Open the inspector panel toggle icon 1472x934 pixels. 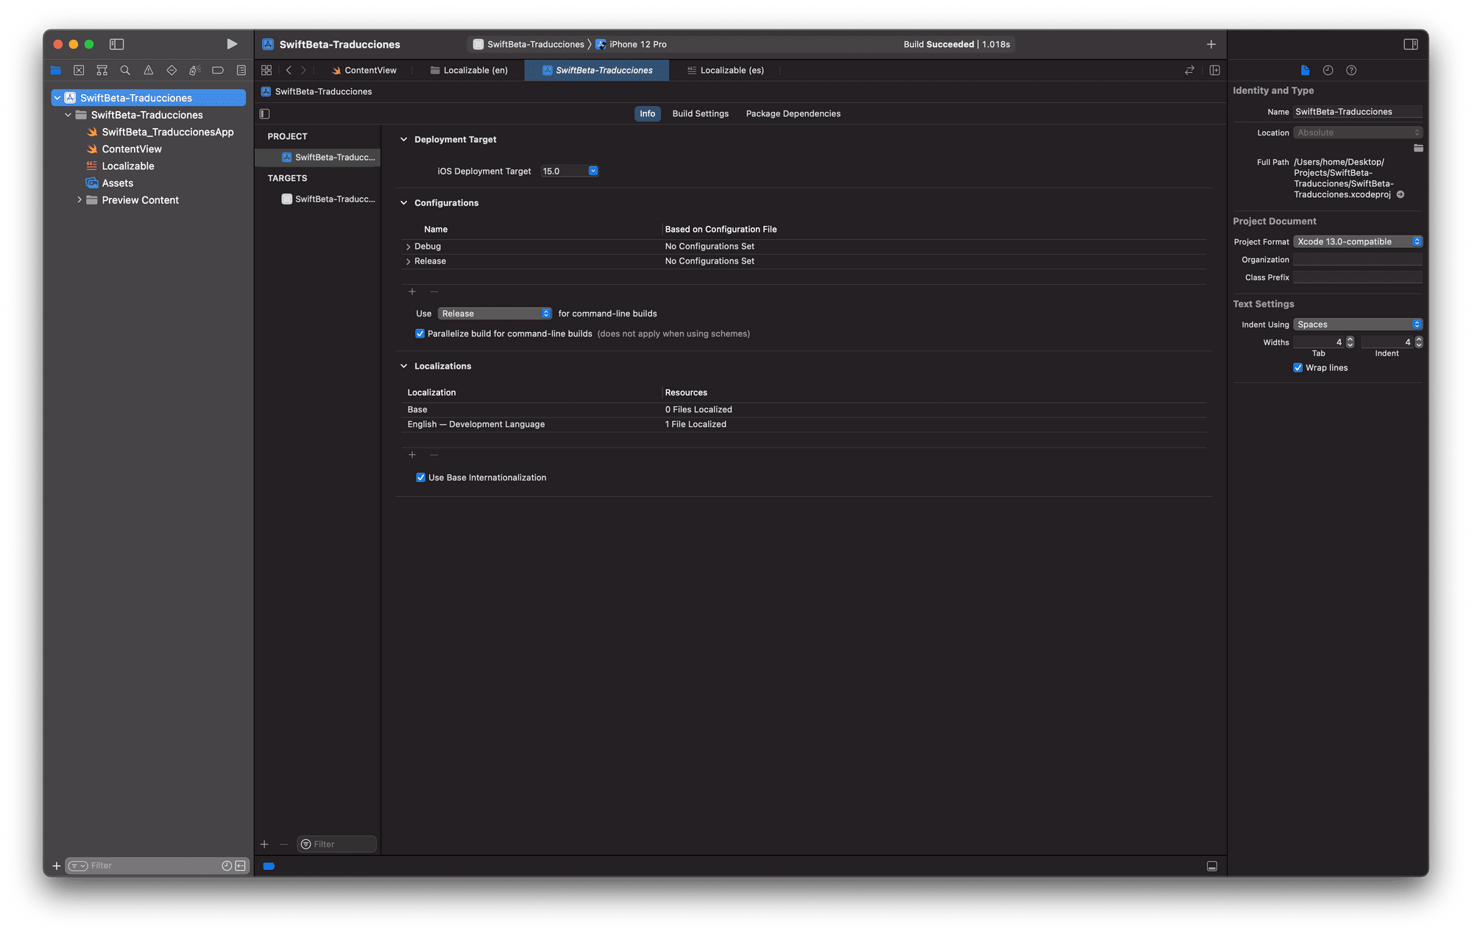tap(1411, 43)
